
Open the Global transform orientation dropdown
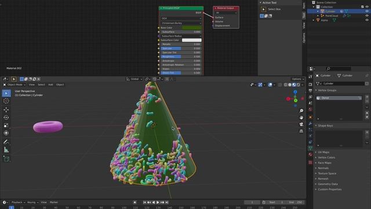134,79
